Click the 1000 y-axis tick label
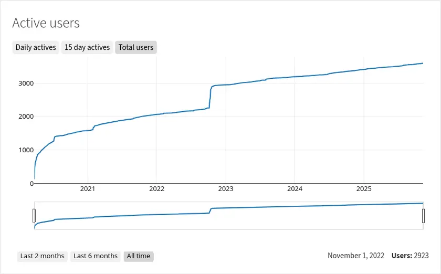Viewport: 441px width, 274px height. coord(26,150)
